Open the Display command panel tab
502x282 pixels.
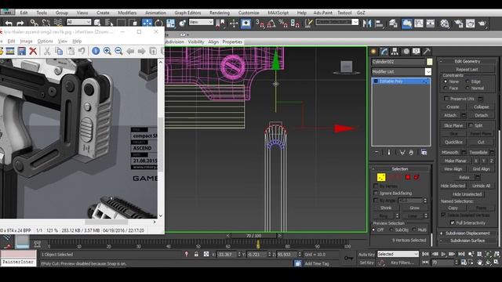tap(417, 52)
